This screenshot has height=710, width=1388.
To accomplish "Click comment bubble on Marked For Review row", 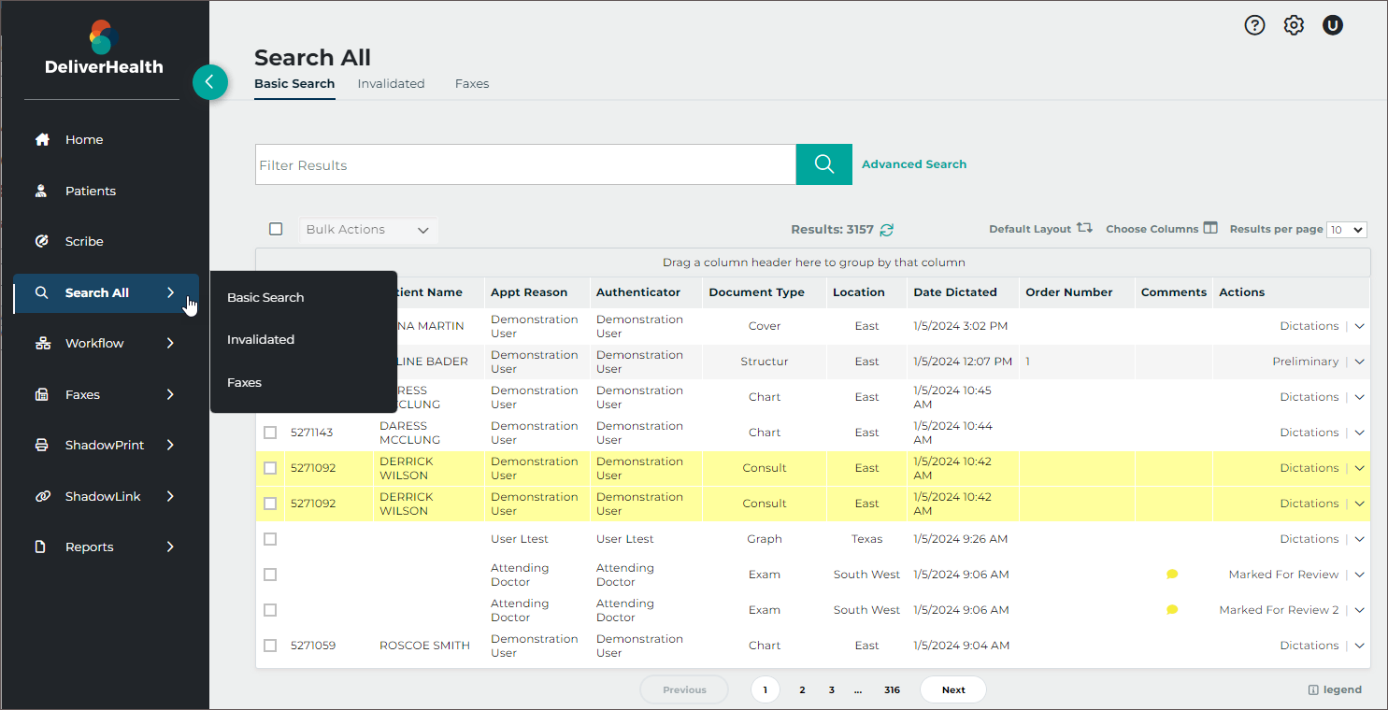I will click(1172, 575).
